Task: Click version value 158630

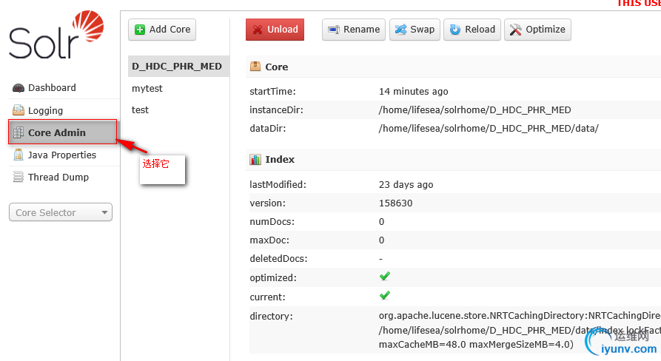Action: tap(395, 203)
